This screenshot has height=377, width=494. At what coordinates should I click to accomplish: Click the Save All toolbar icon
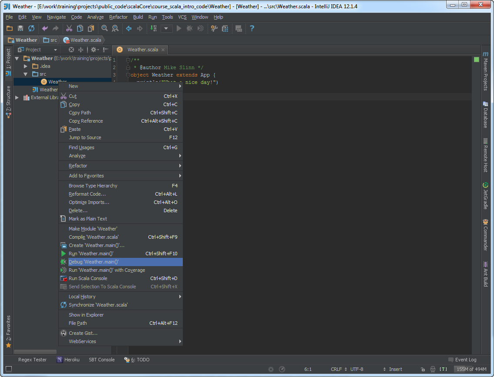(x=20, y=28)
